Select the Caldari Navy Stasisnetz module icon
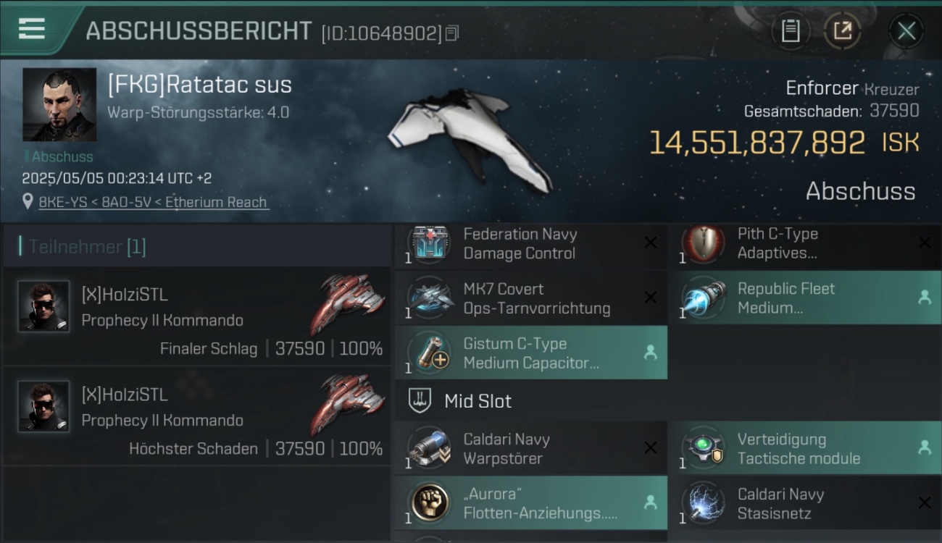The image size is (942, 543). 704,503
